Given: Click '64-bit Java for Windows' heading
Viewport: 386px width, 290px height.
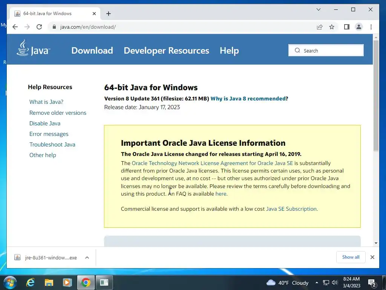Looking at the screenshot, I should pyautogui.click(x=151, y=87).
